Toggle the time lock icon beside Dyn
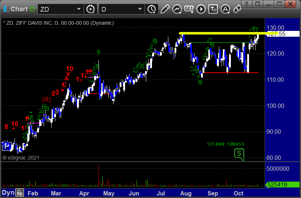The image size is (301, 198). 20,193
